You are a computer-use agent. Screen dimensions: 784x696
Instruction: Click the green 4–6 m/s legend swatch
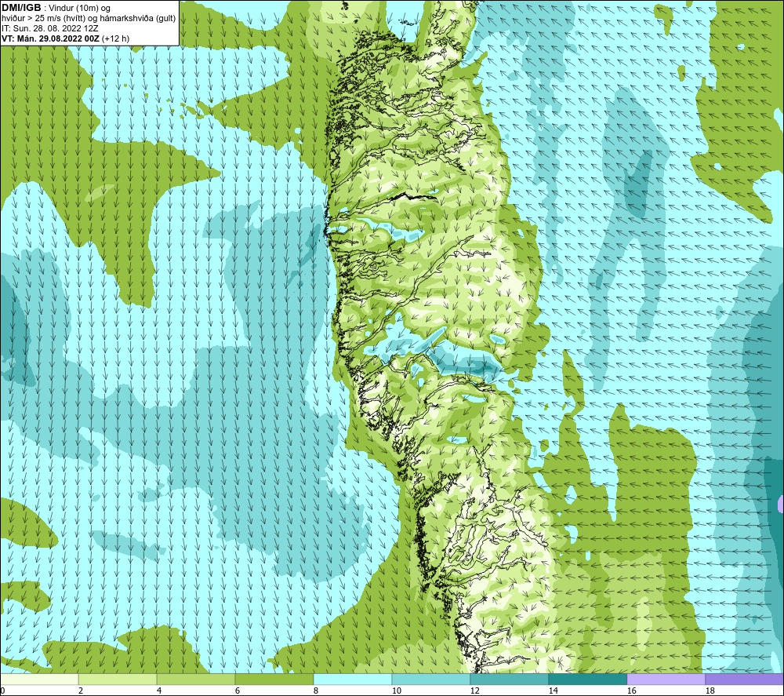click(196, 679)
